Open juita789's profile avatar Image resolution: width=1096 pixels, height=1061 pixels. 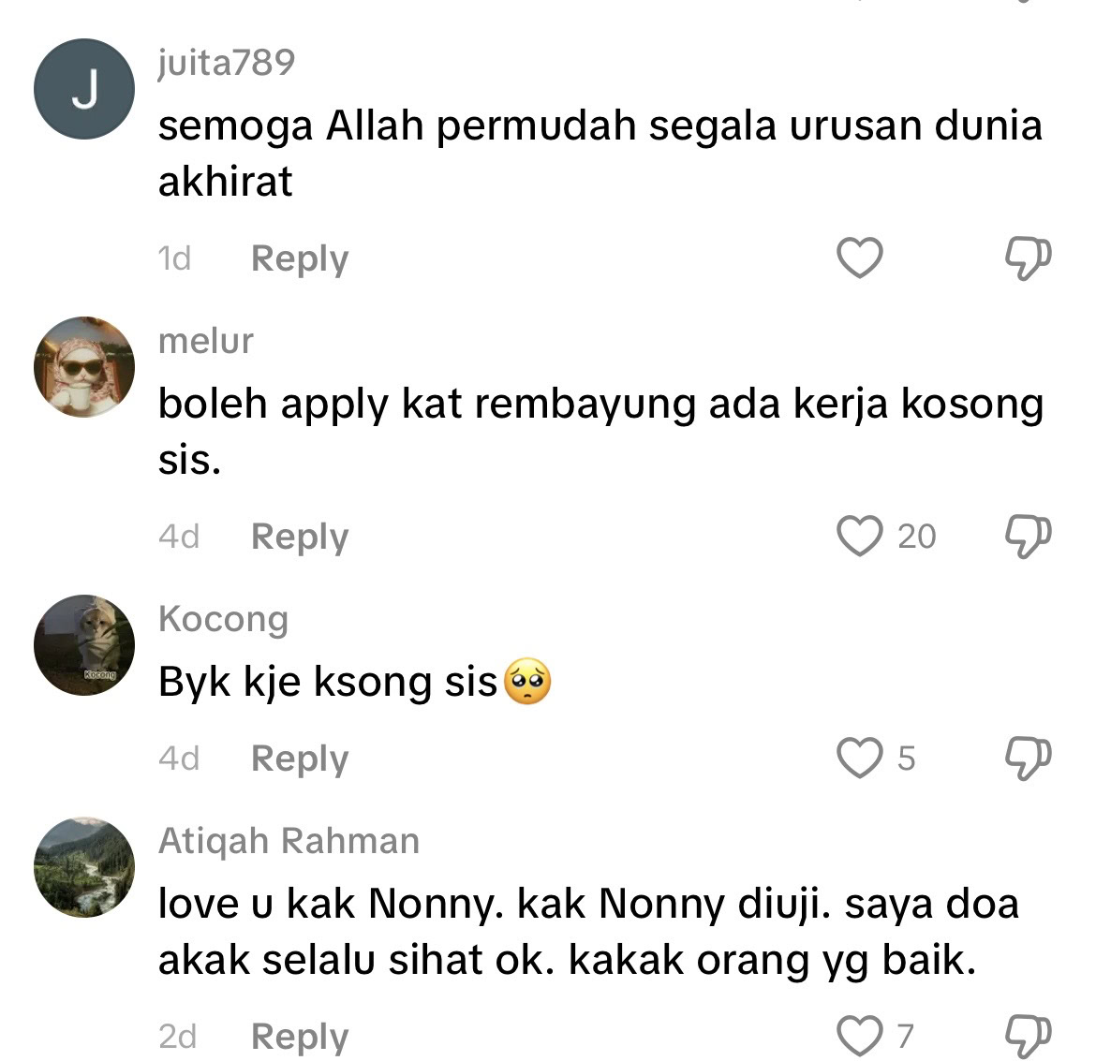point(84,89)
